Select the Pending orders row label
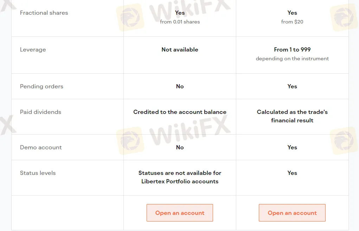The width and height of the screenshot is (359, 231). [41, 86]
